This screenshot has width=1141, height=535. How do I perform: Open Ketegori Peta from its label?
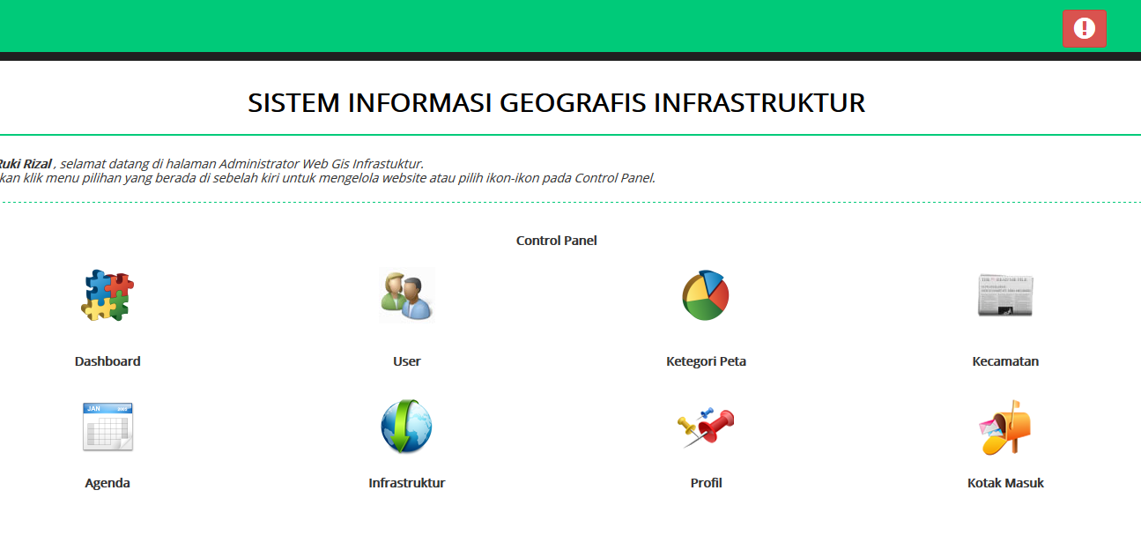(x=705, y=360)
